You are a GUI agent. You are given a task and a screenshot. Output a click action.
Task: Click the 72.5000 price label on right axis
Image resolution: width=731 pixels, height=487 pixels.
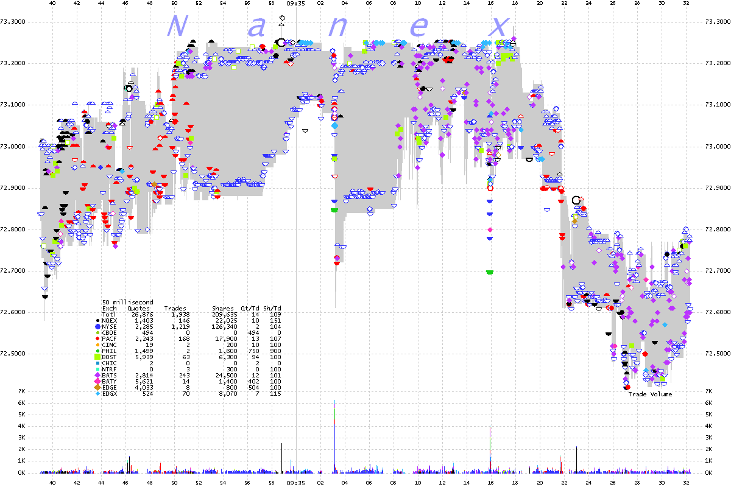(x=717, y=353)
